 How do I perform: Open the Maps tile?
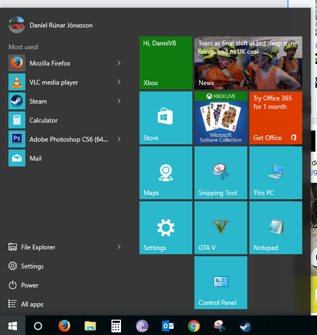tap(165, 173)
